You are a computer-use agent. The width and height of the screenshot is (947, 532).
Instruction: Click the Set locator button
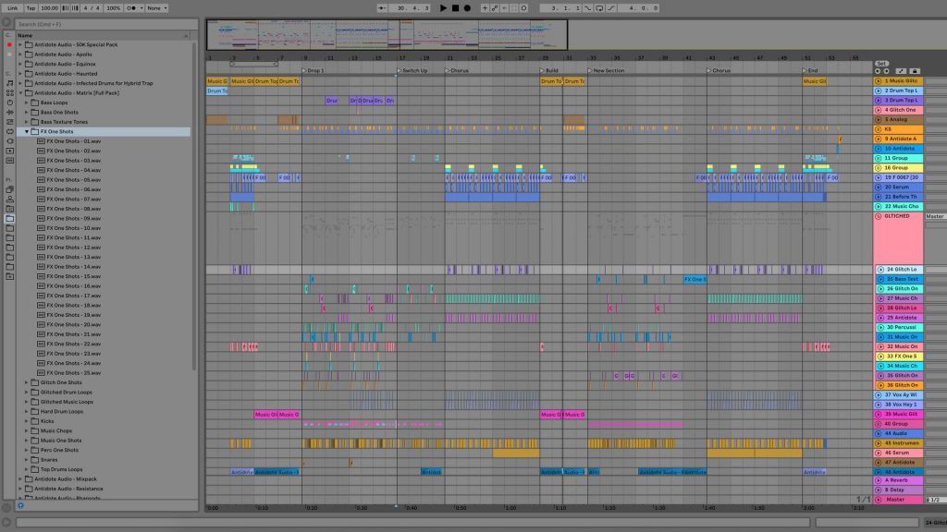tap(881, 64)
